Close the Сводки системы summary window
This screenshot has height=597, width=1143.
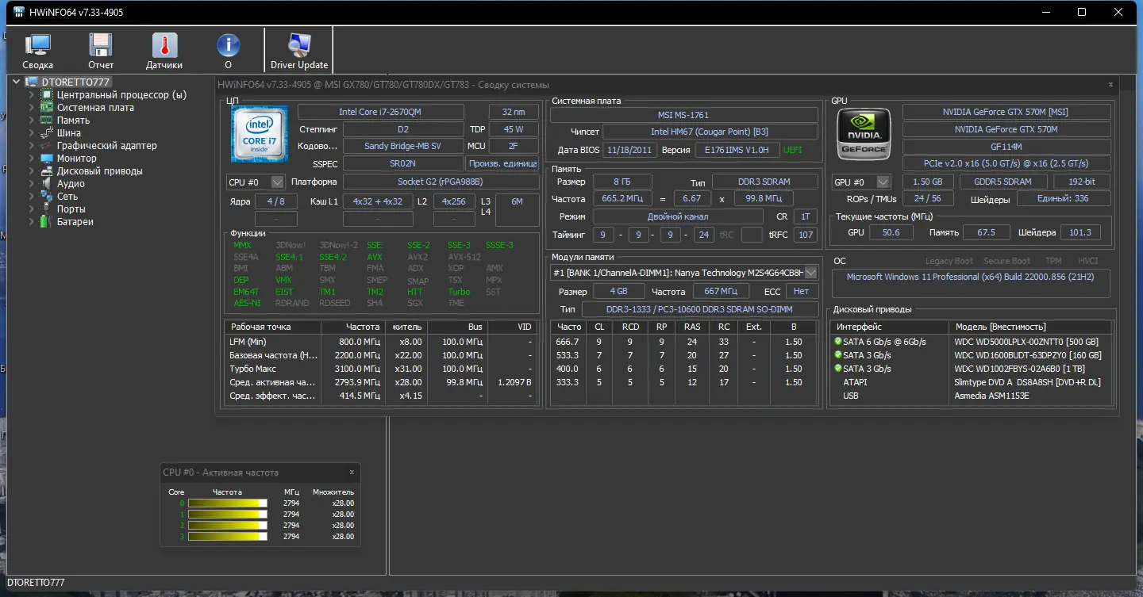pyautogui.click(x=1110, y=84)
